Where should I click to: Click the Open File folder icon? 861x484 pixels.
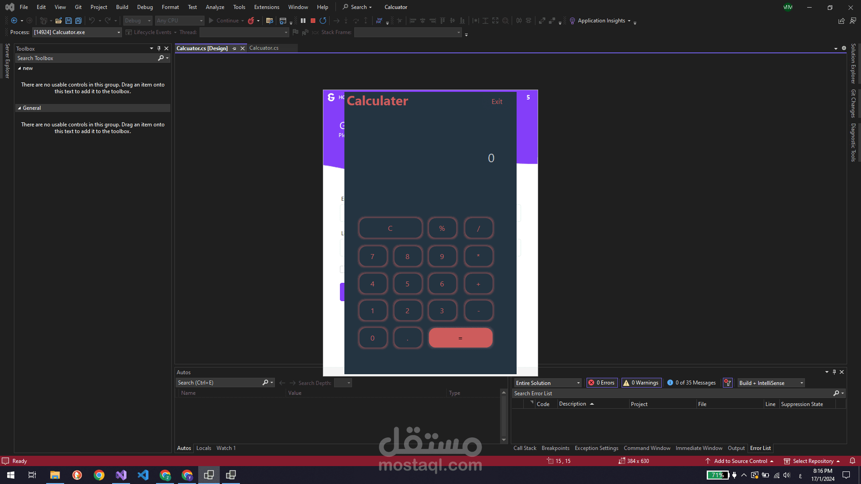point(58,21)
